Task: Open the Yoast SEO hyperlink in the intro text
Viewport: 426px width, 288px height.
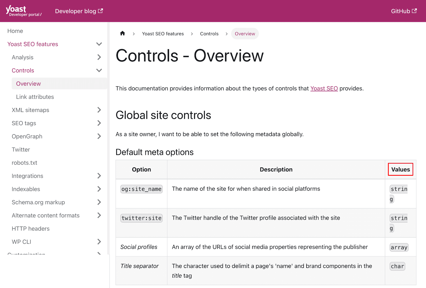Action: click(324, 88)
